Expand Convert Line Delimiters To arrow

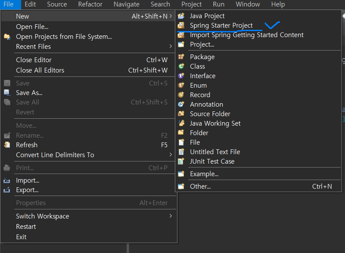point(171,155)
